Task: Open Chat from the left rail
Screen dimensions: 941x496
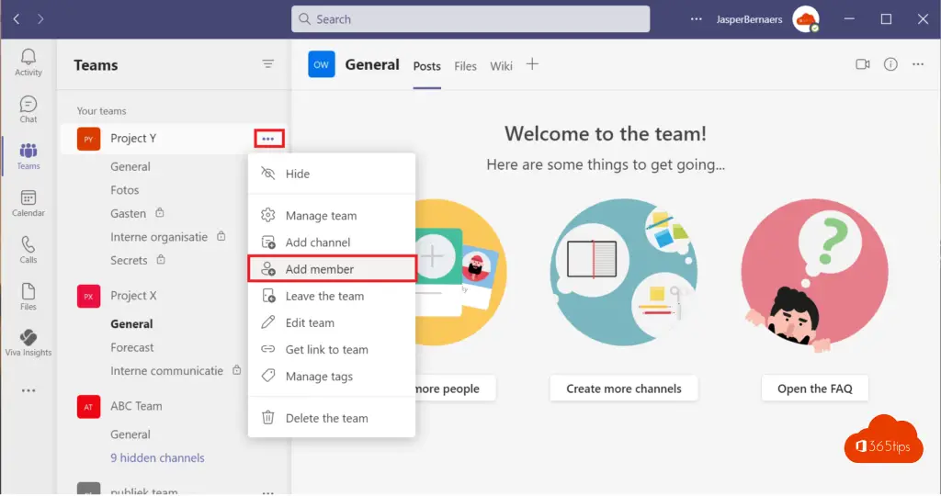Action: tap(28, 109)
